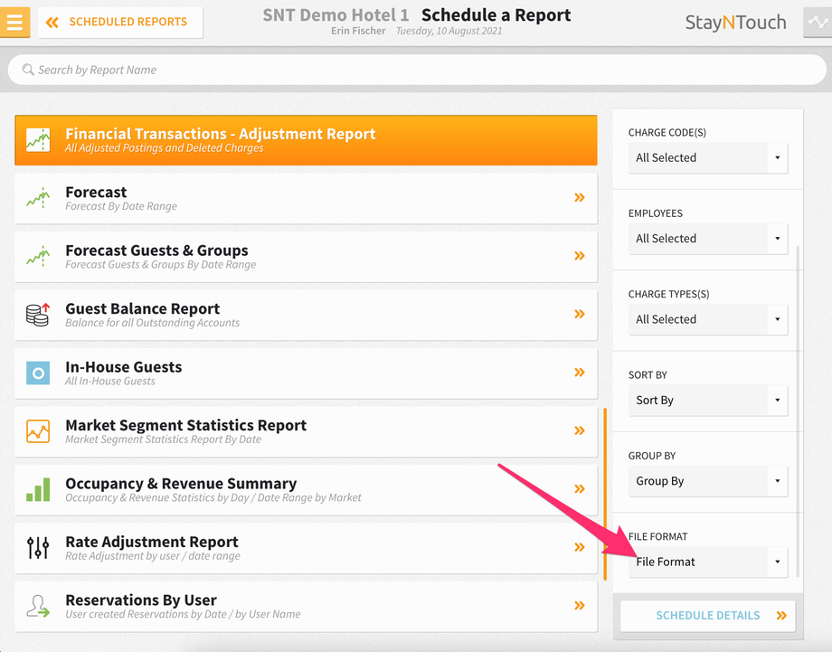Viewport: 832px width, 652px height.
Task: Expand In-House Guests double arrow
Action: tap(580, 373)
